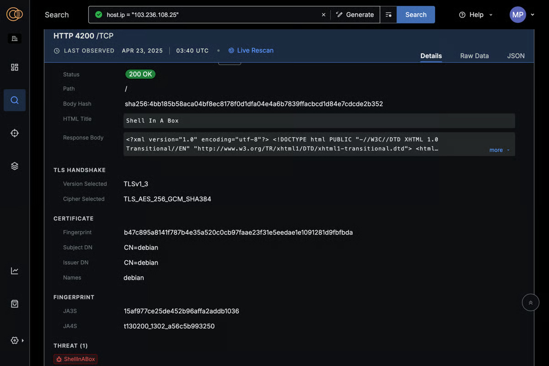
Task: Click the scroll-to-top circle arrow
Action: 530,302
